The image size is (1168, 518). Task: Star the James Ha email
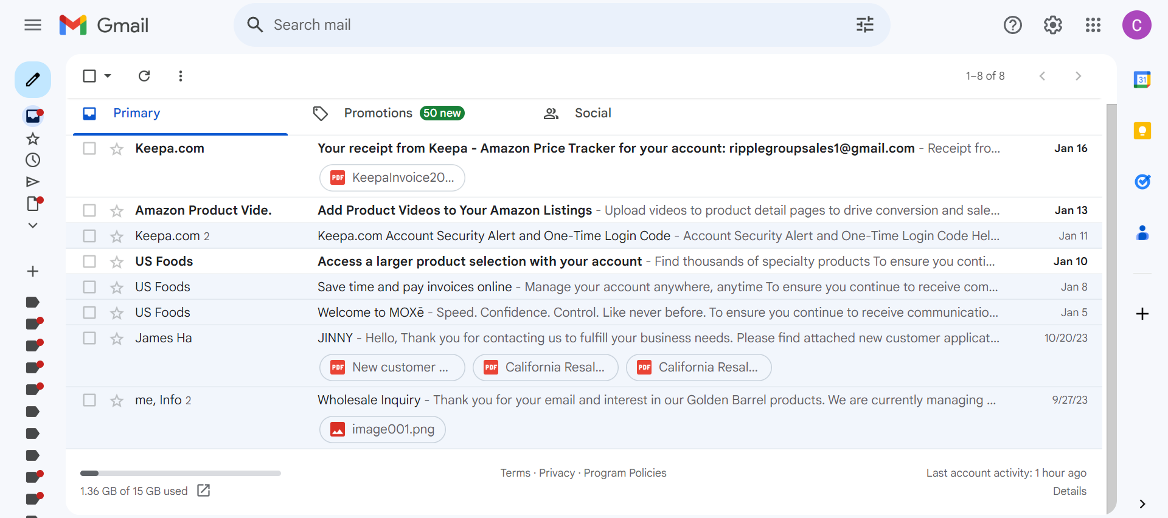[x=117, y=338]
